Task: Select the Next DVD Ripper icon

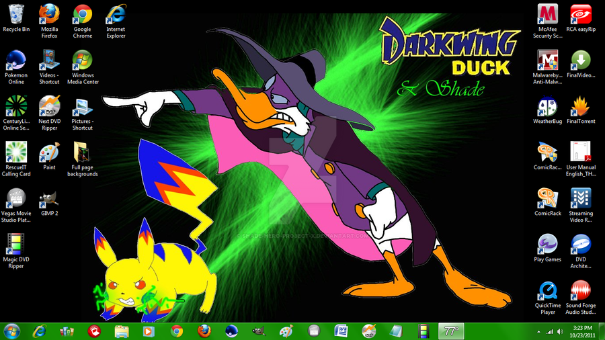Action: click(x=49, y=114)
